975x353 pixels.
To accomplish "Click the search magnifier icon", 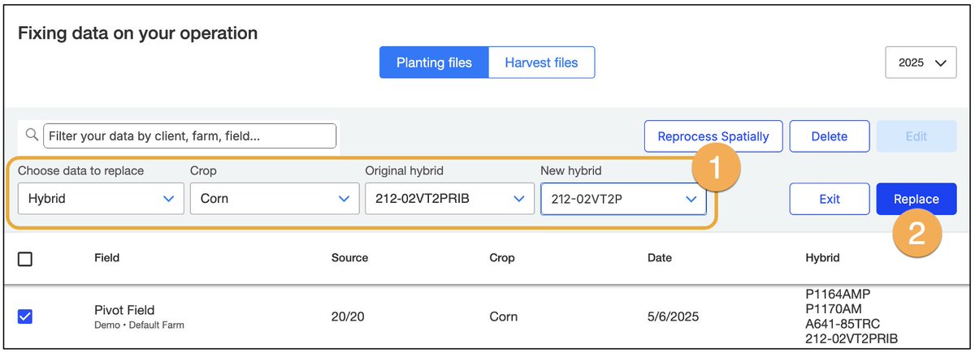I will 32,136.
